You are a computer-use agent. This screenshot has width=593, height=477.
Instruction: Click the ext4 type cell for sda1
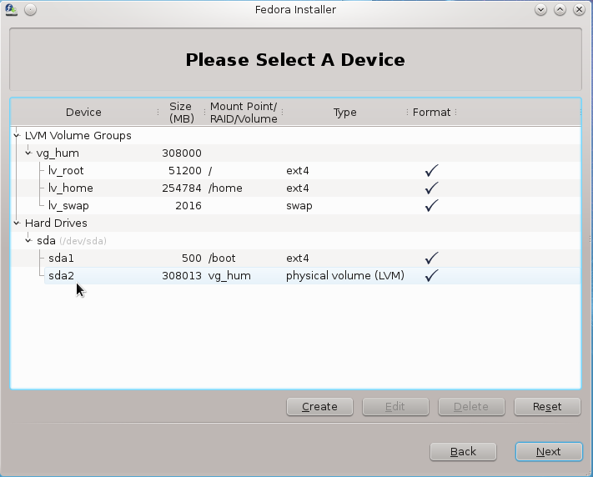tap(297, 258)
